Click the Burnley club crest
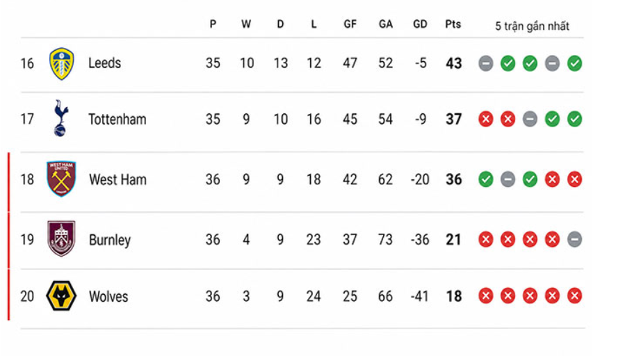Image resolution: width=632 pixels, height=356 pixels. [x=61, y=238]
